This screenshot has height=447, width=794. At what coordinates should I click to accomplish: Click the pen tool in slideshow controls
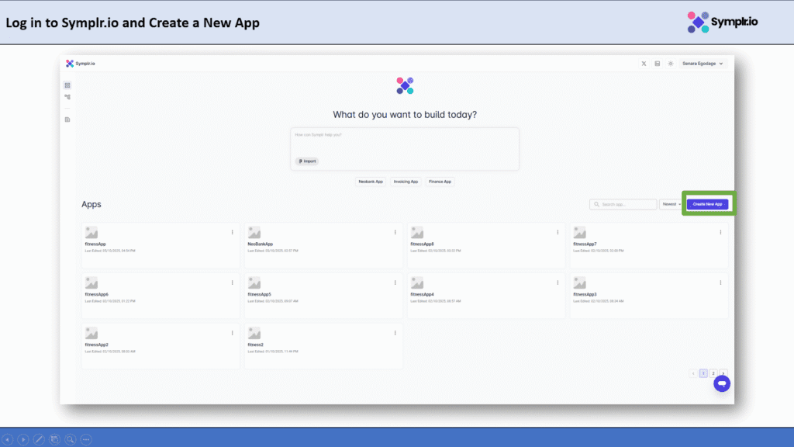[39, 439]
